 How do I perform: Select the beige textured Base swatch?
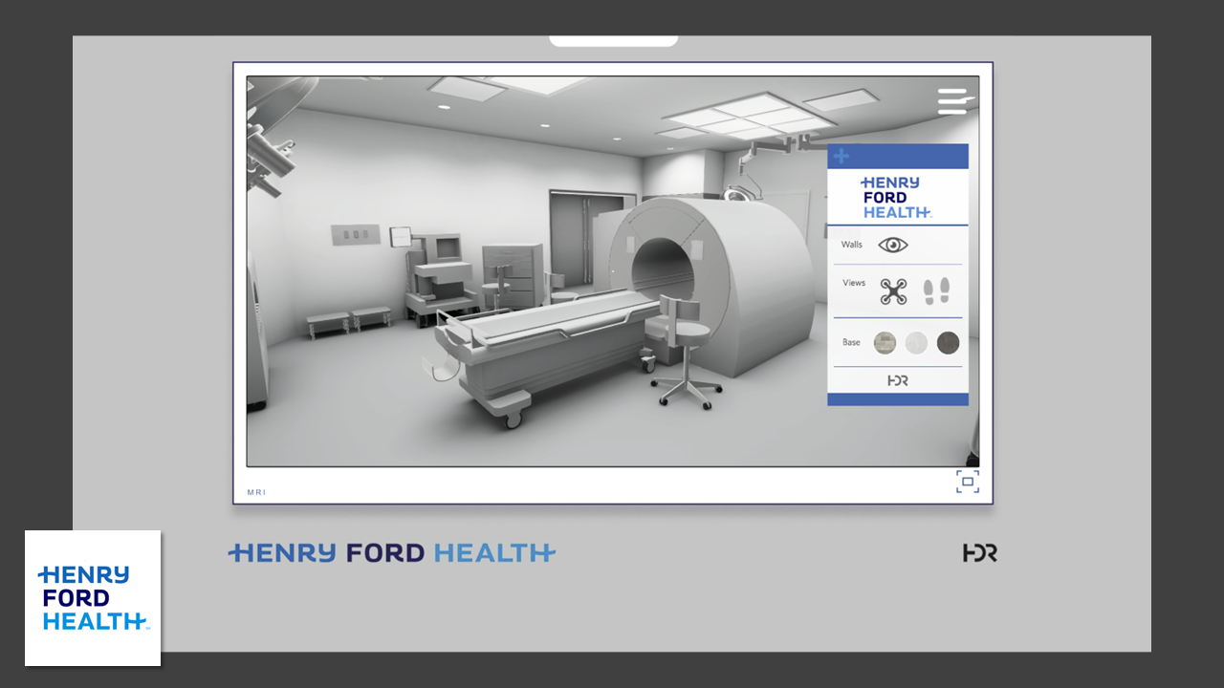pos(885,343)
